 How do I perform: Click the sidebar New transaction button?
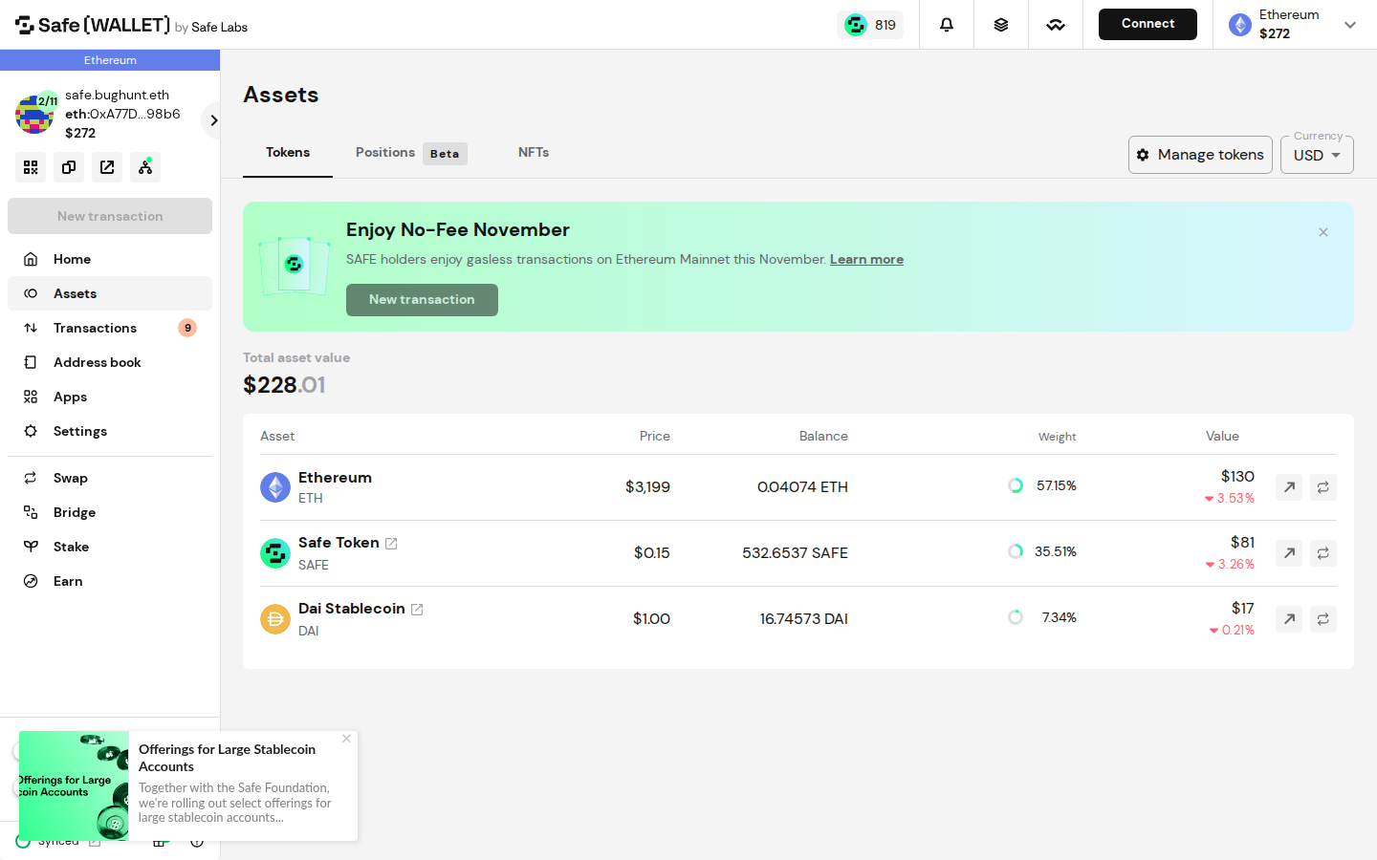coord(110,216)
